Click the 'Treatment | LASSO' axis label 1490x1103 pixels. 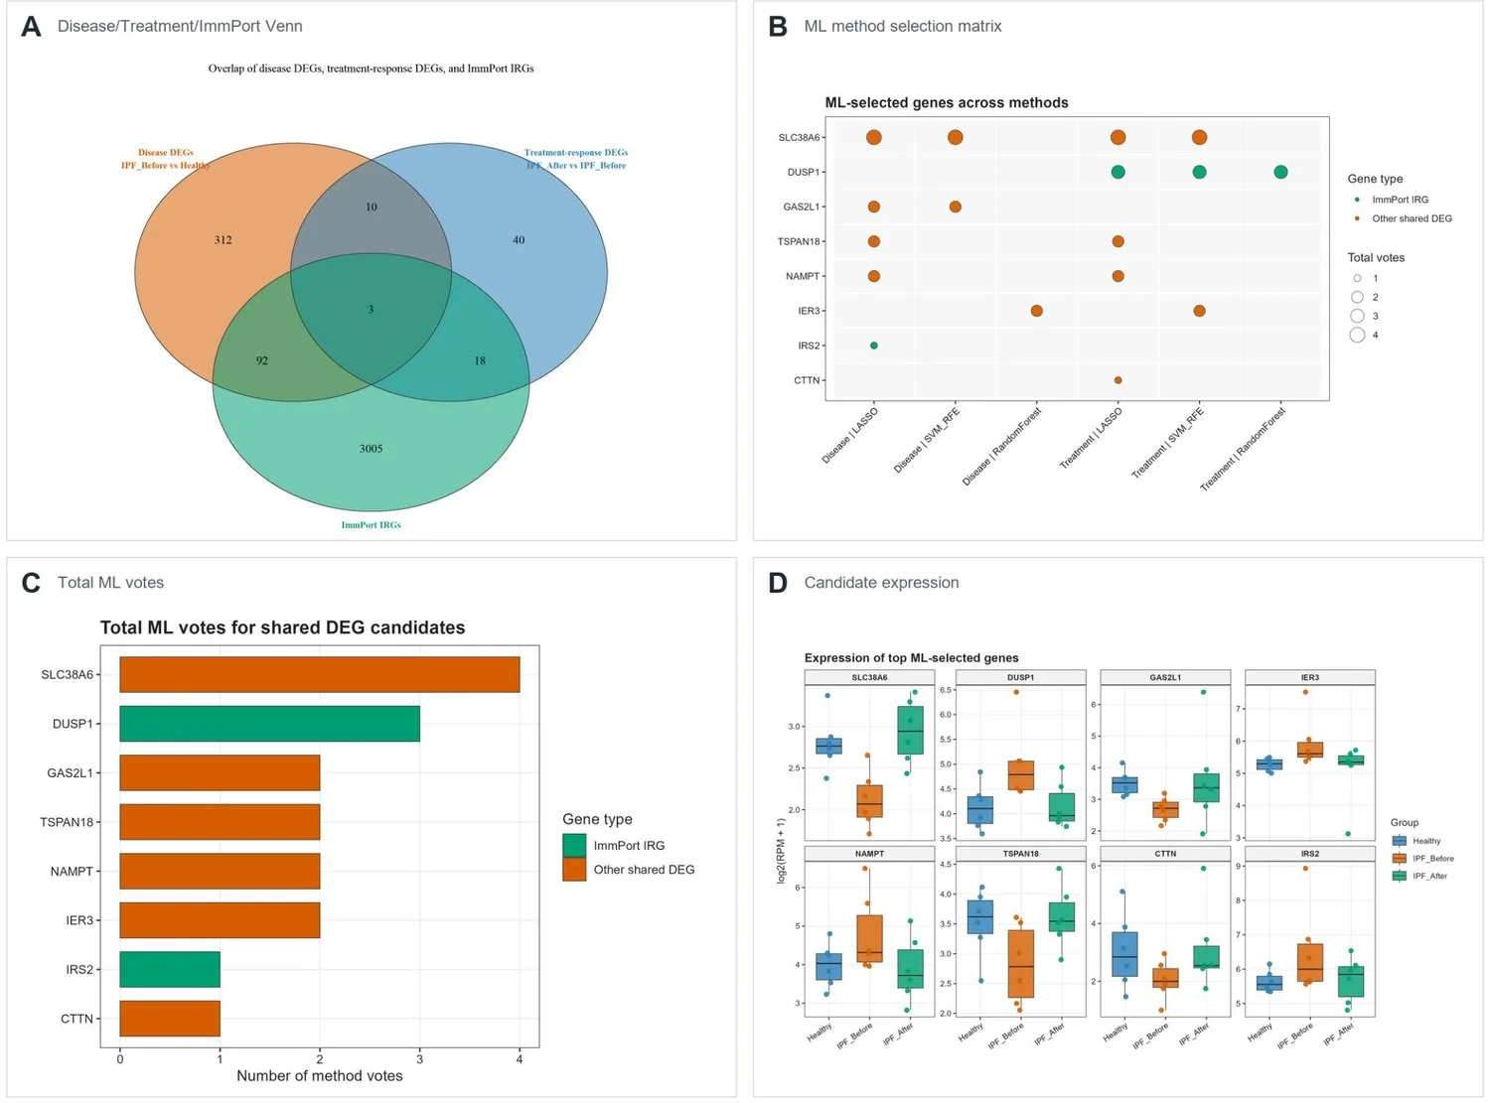[1091, 437]
